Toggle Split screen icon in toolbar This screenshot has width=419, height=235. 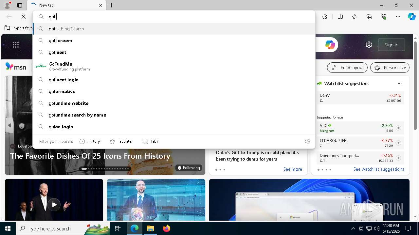340,17
